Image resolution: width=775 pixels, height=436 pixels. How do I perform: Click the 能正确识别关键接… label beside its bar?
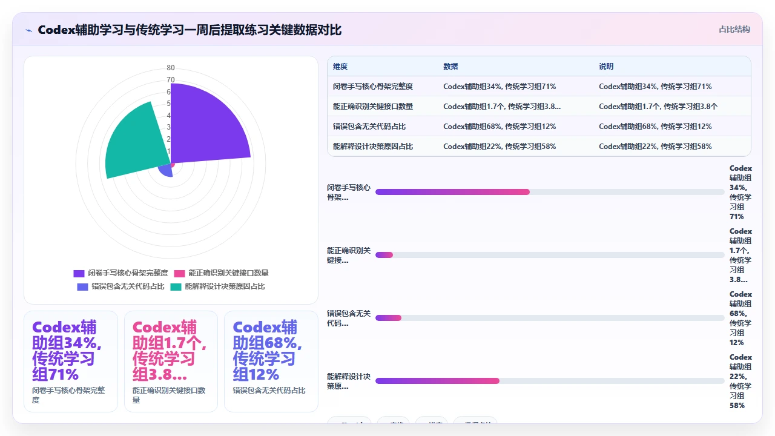tap(349, 256)
